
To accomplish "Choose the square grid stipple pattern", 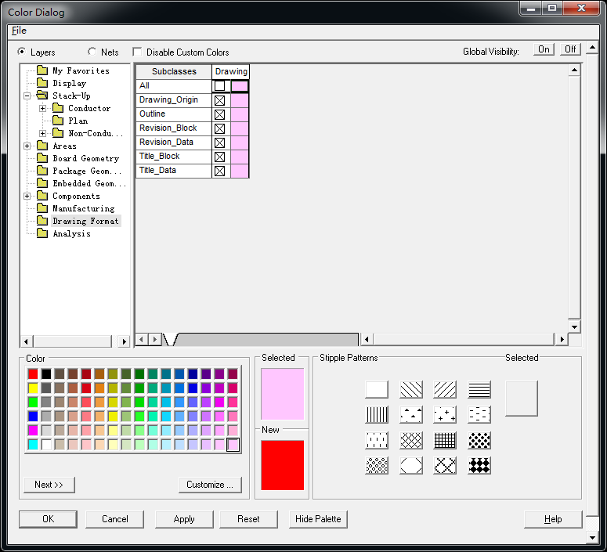I will pyautogui.click(x=445, y=440).
